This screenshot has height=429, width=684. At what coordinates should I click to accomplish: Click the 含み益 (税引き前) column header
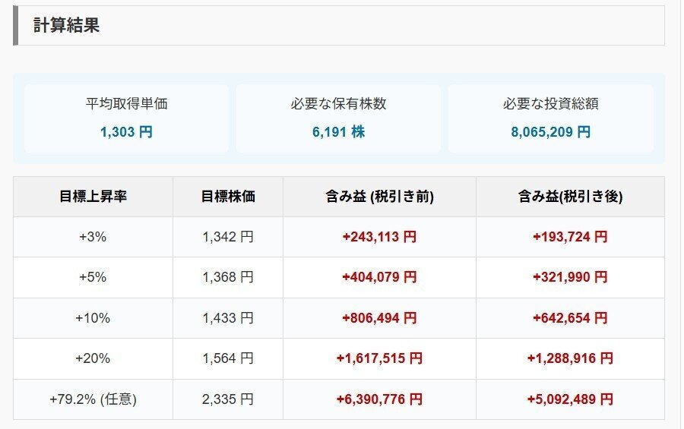tap(379, 196)
